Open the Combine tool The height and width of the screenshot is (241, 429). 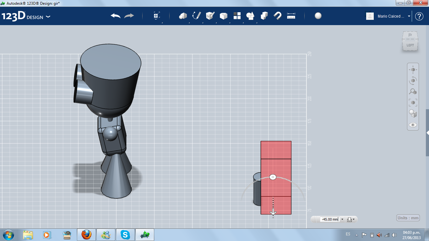[264, 16]
